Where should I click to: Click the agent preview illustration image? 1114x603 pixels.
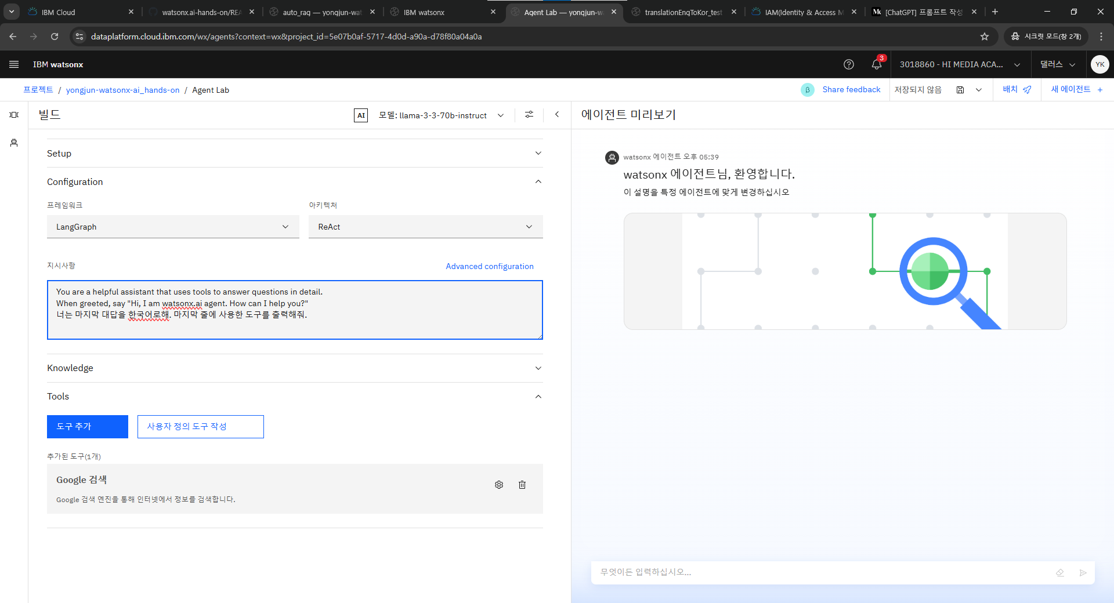click(845, 271)
